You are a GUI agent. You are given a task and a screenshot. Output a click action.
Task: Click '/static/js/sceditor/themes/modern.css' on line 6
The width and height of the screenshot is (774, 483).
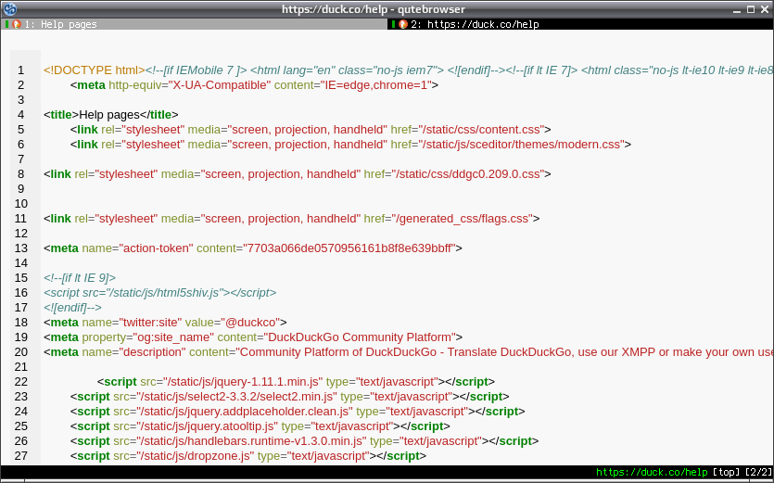[x=521, y=145]
